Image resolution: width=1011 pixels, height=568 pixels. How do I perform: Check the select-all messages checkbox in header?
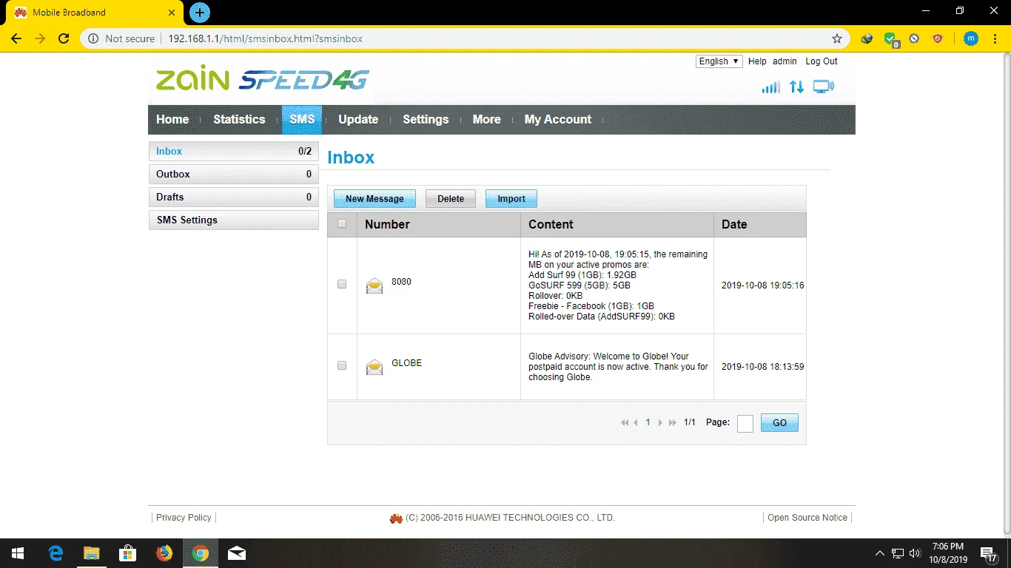pos(342,224)
